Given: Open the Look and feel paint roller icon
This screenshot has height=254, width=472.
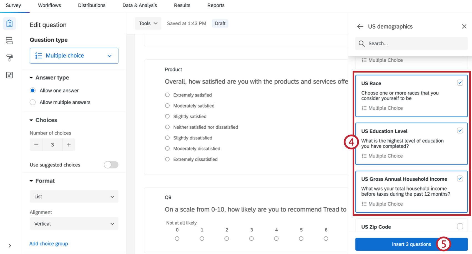Looking at the screenshot, I should tap(9, 58).
